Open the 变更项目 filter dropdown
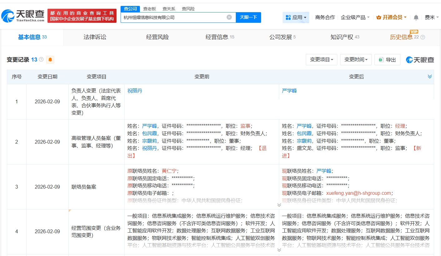The image size is (441, 256). 321,60
